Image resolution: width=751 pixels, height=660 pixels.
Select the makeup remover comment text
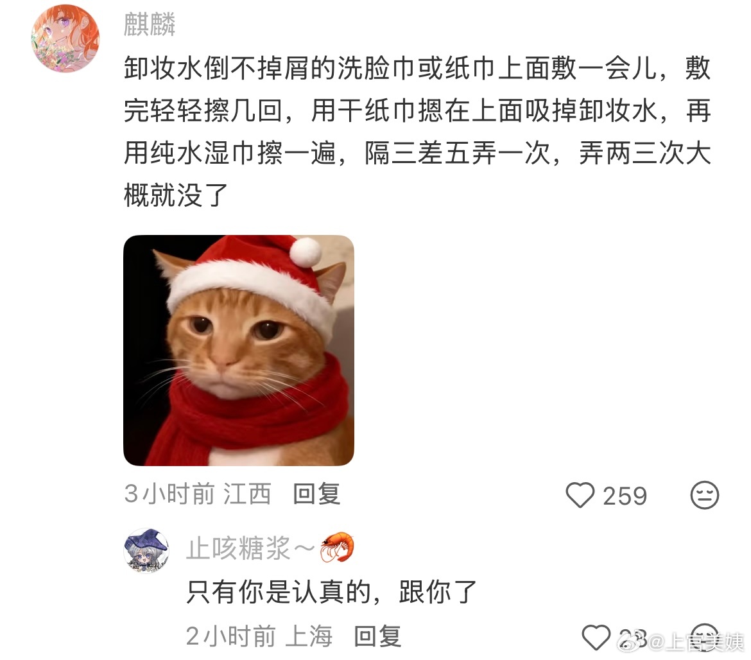417,131
